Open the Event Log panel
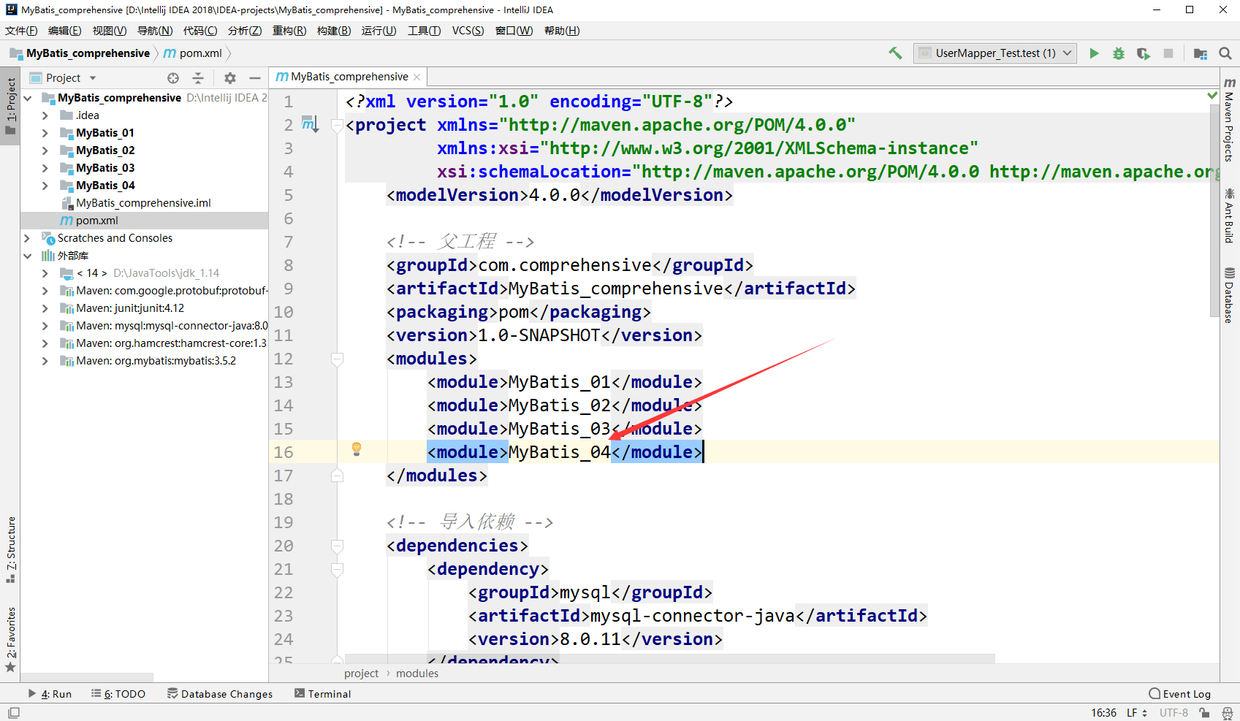 (x=1179, y=694)
